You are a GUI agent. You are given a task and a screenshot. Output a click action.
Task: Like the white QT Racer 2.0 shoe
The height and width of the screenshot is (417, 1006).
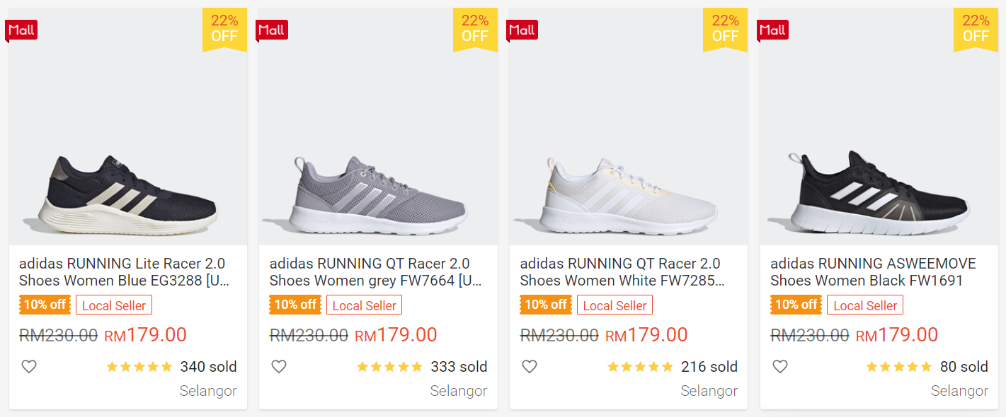point(530,367)
